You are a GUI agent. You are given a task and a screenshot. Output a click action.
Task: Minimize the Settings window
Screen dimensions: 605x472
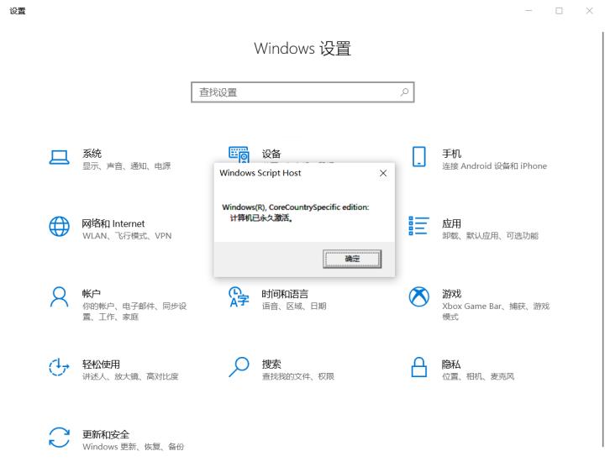529,10
